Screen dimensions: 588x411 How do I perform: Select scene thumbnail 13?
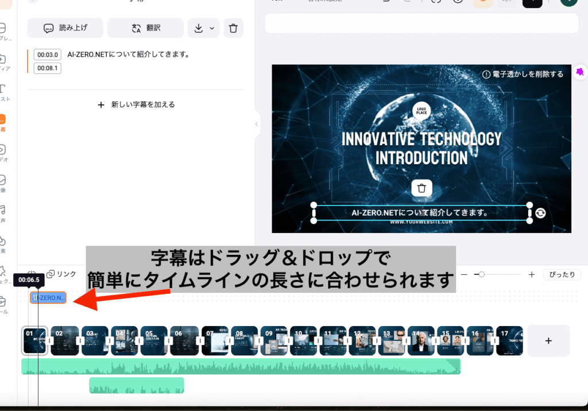[x=392, y=340]
